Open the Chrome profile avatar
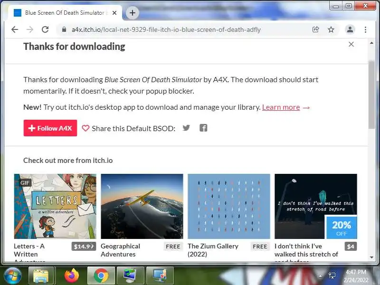This screenshot has width=380, height=285. tap(350, 29)
